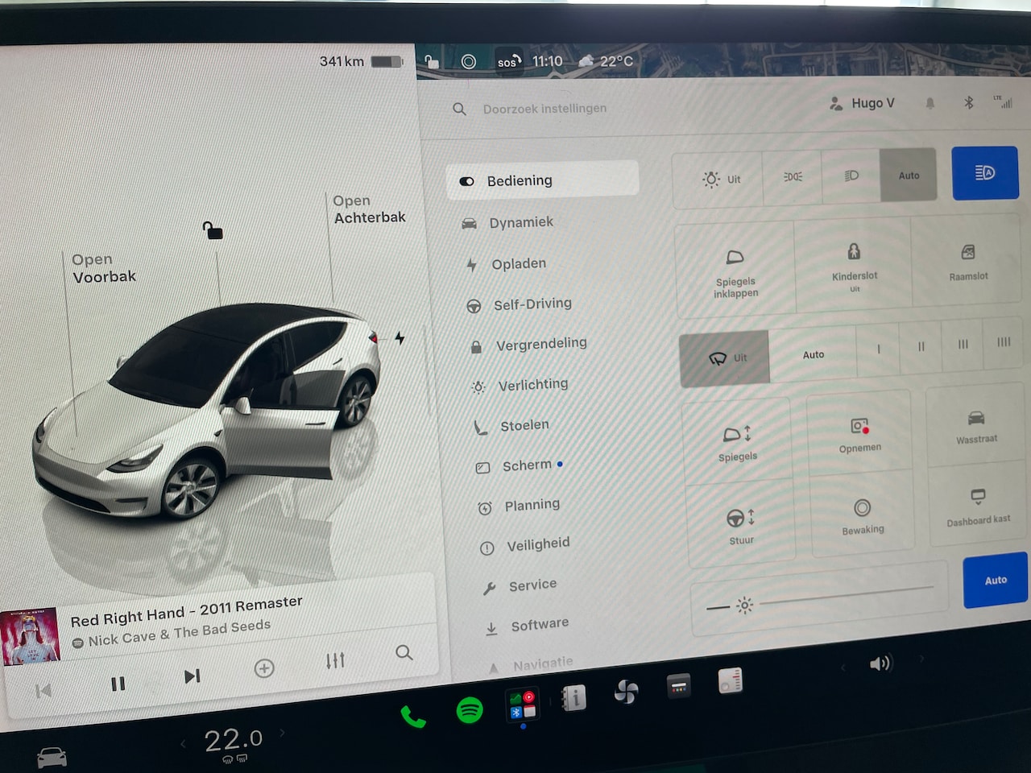
Task: Open the notifications bell icon
Action: click(930, 103)
